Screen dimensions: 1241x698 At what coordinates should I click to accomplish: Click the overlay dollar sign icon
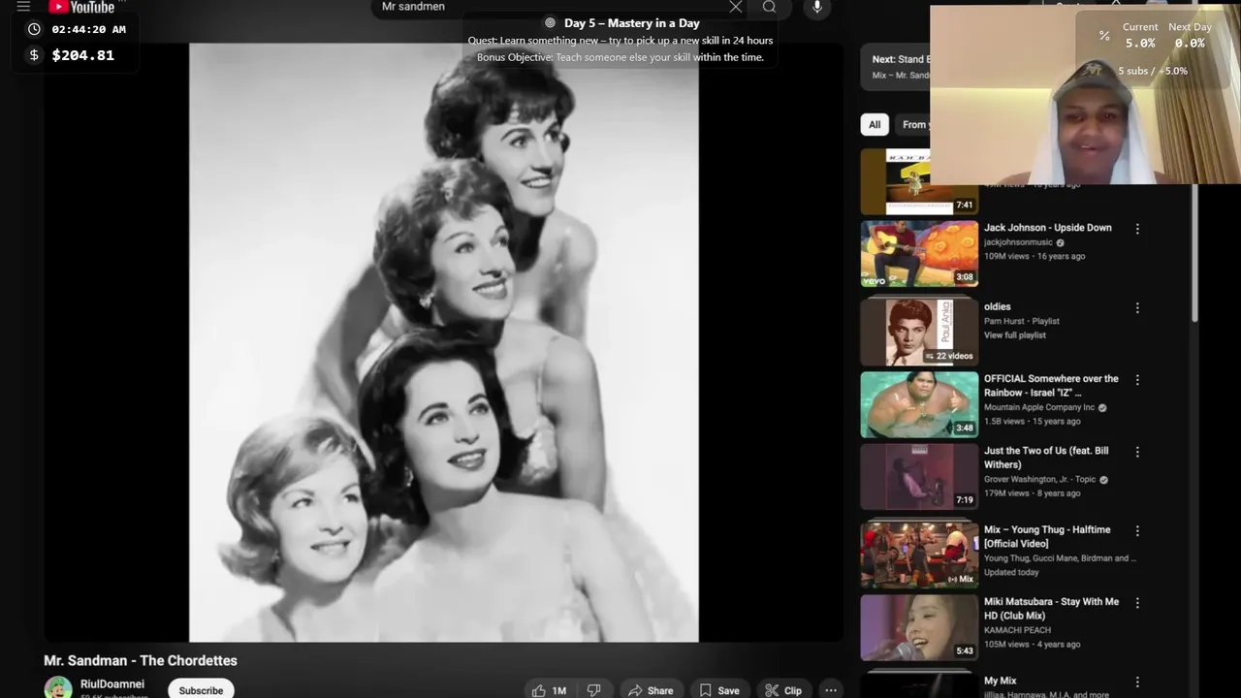[x=35, y=55]
